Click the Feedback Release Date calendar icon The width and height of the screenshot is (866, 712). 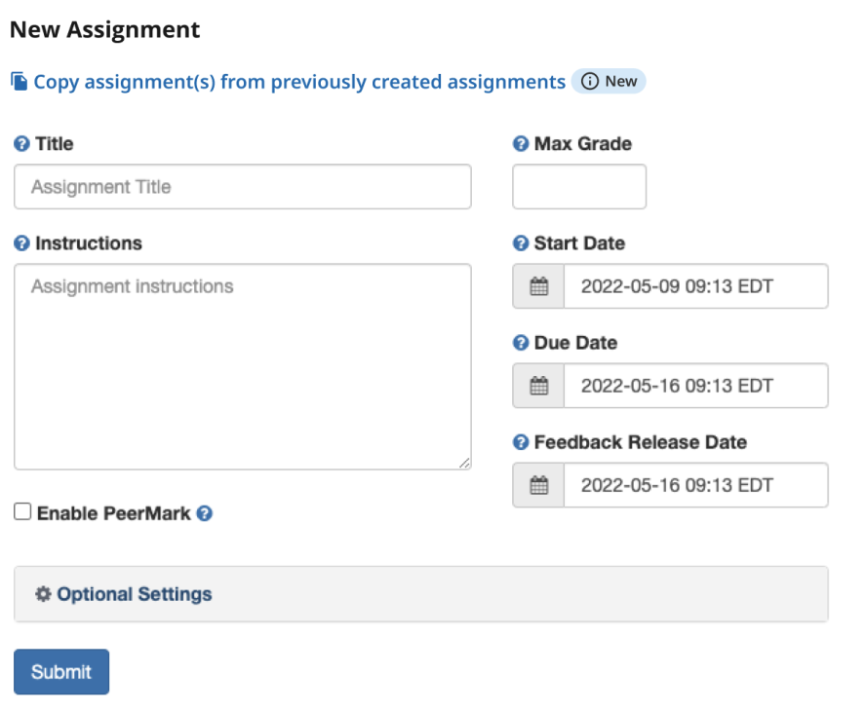538,485
